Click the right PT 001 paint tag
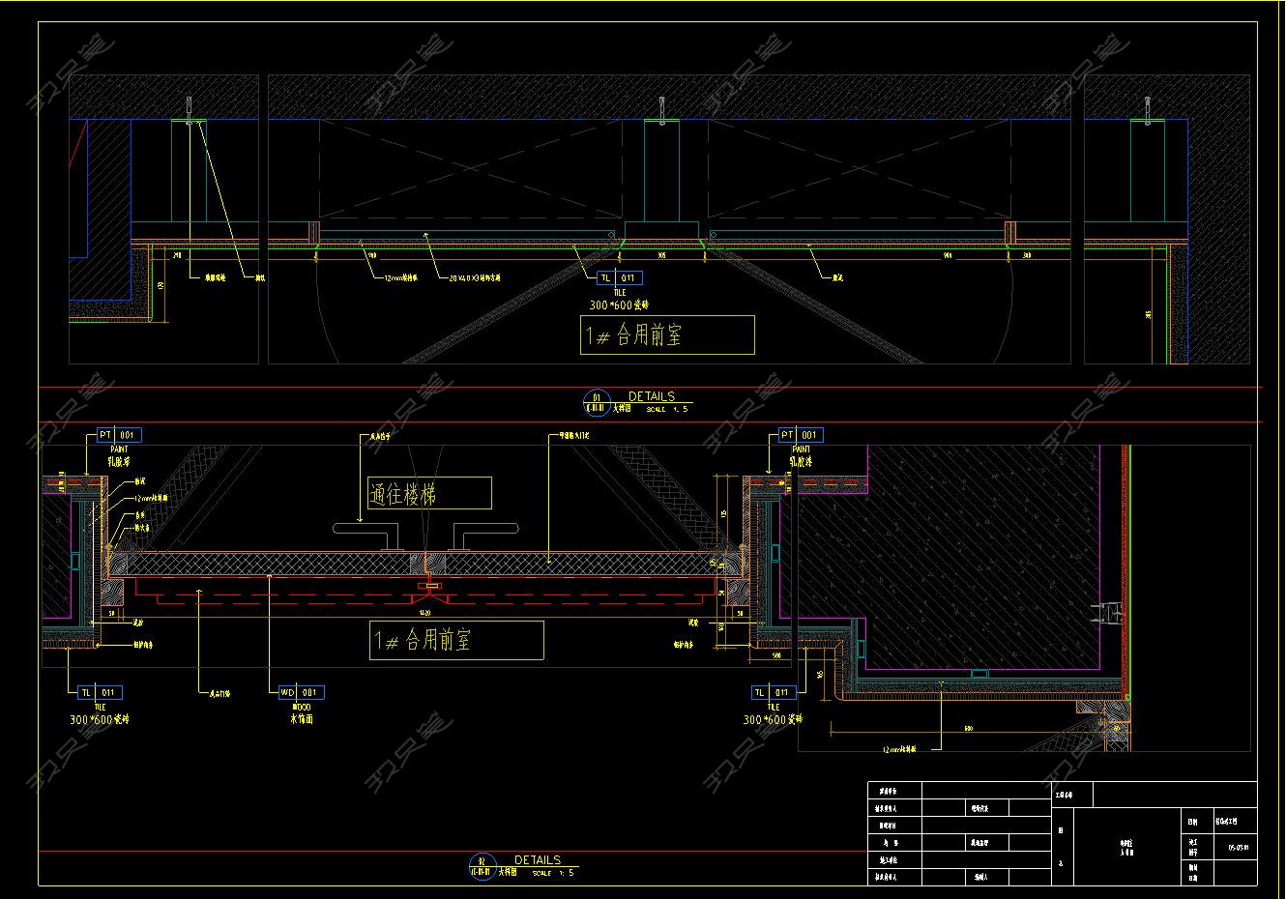The image size is (1286, 899). coord(801,435)
